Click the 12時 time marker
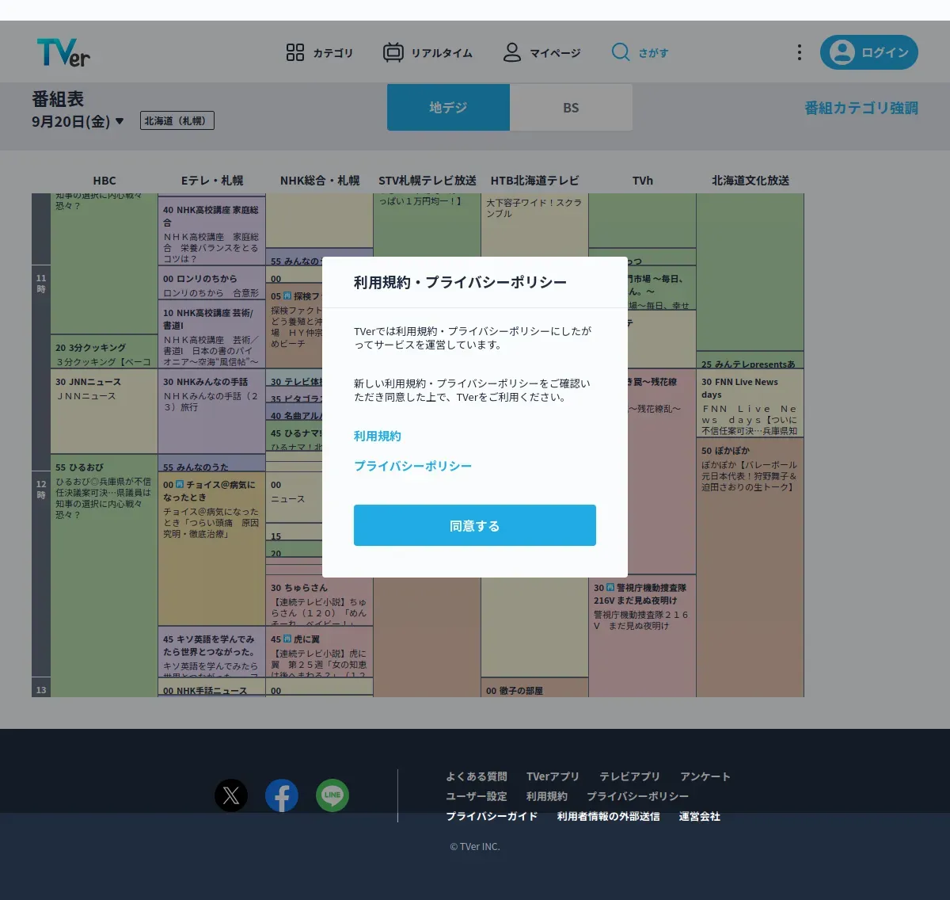Viewport: 950px width, 900px height. coord(41,489)
